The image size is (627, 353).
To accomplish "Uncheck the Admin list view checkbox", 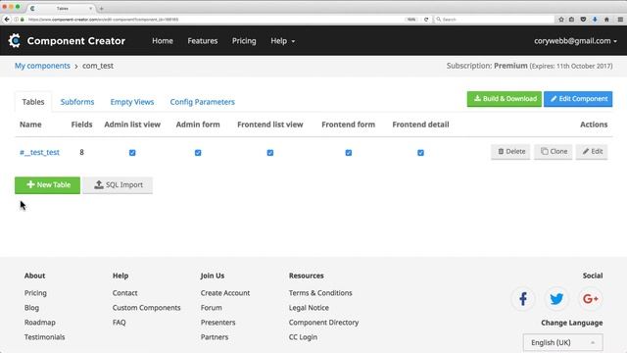I will coord(132,153).
